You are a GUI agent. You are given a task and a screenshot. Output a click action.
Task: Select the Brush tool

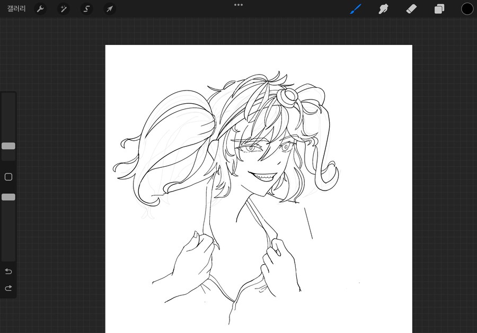click(356, 9)
